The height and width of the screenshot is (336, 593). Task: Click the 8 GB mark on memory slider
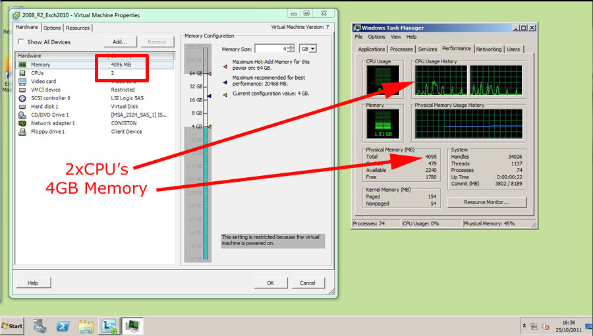(197, 113)
